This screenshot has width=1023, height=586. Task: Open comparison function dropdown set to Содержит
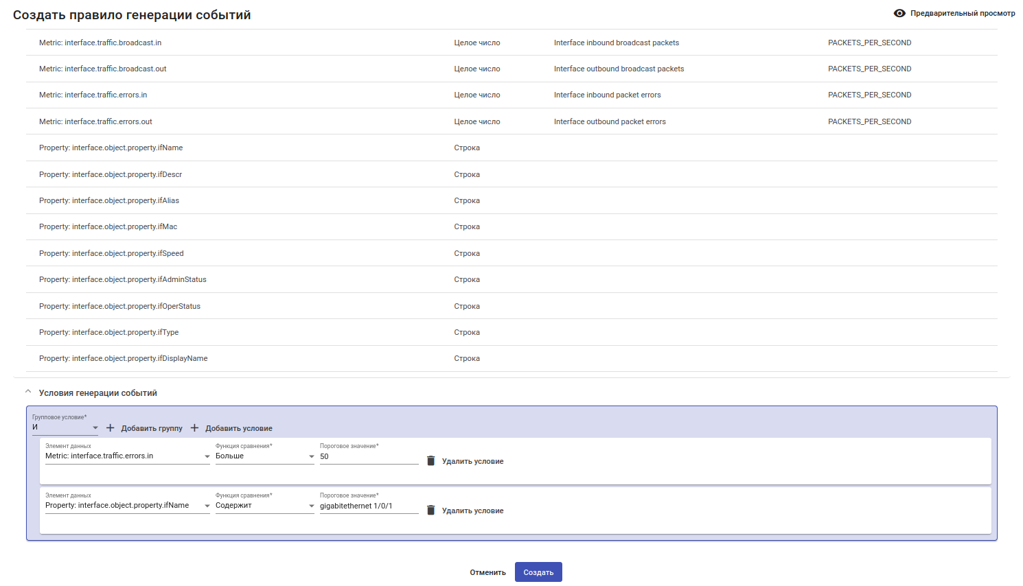click(x=265, y=506)
